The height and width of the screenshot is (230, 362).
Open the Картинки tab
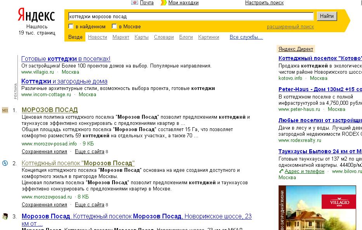(209, 37)
